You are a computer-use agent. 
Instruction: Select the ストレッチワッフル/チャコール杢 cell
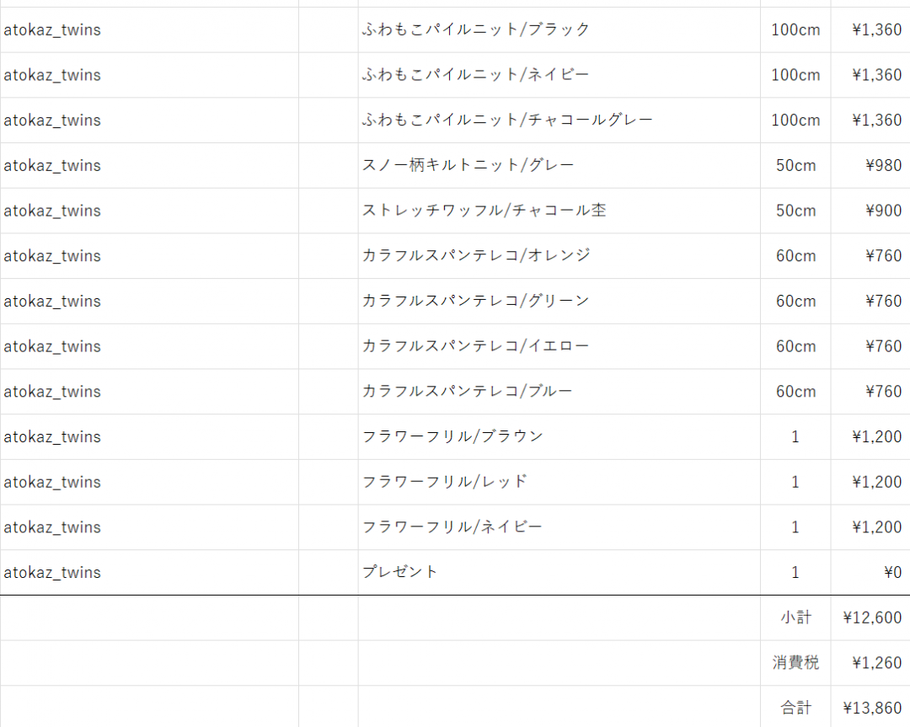[484, 211]
